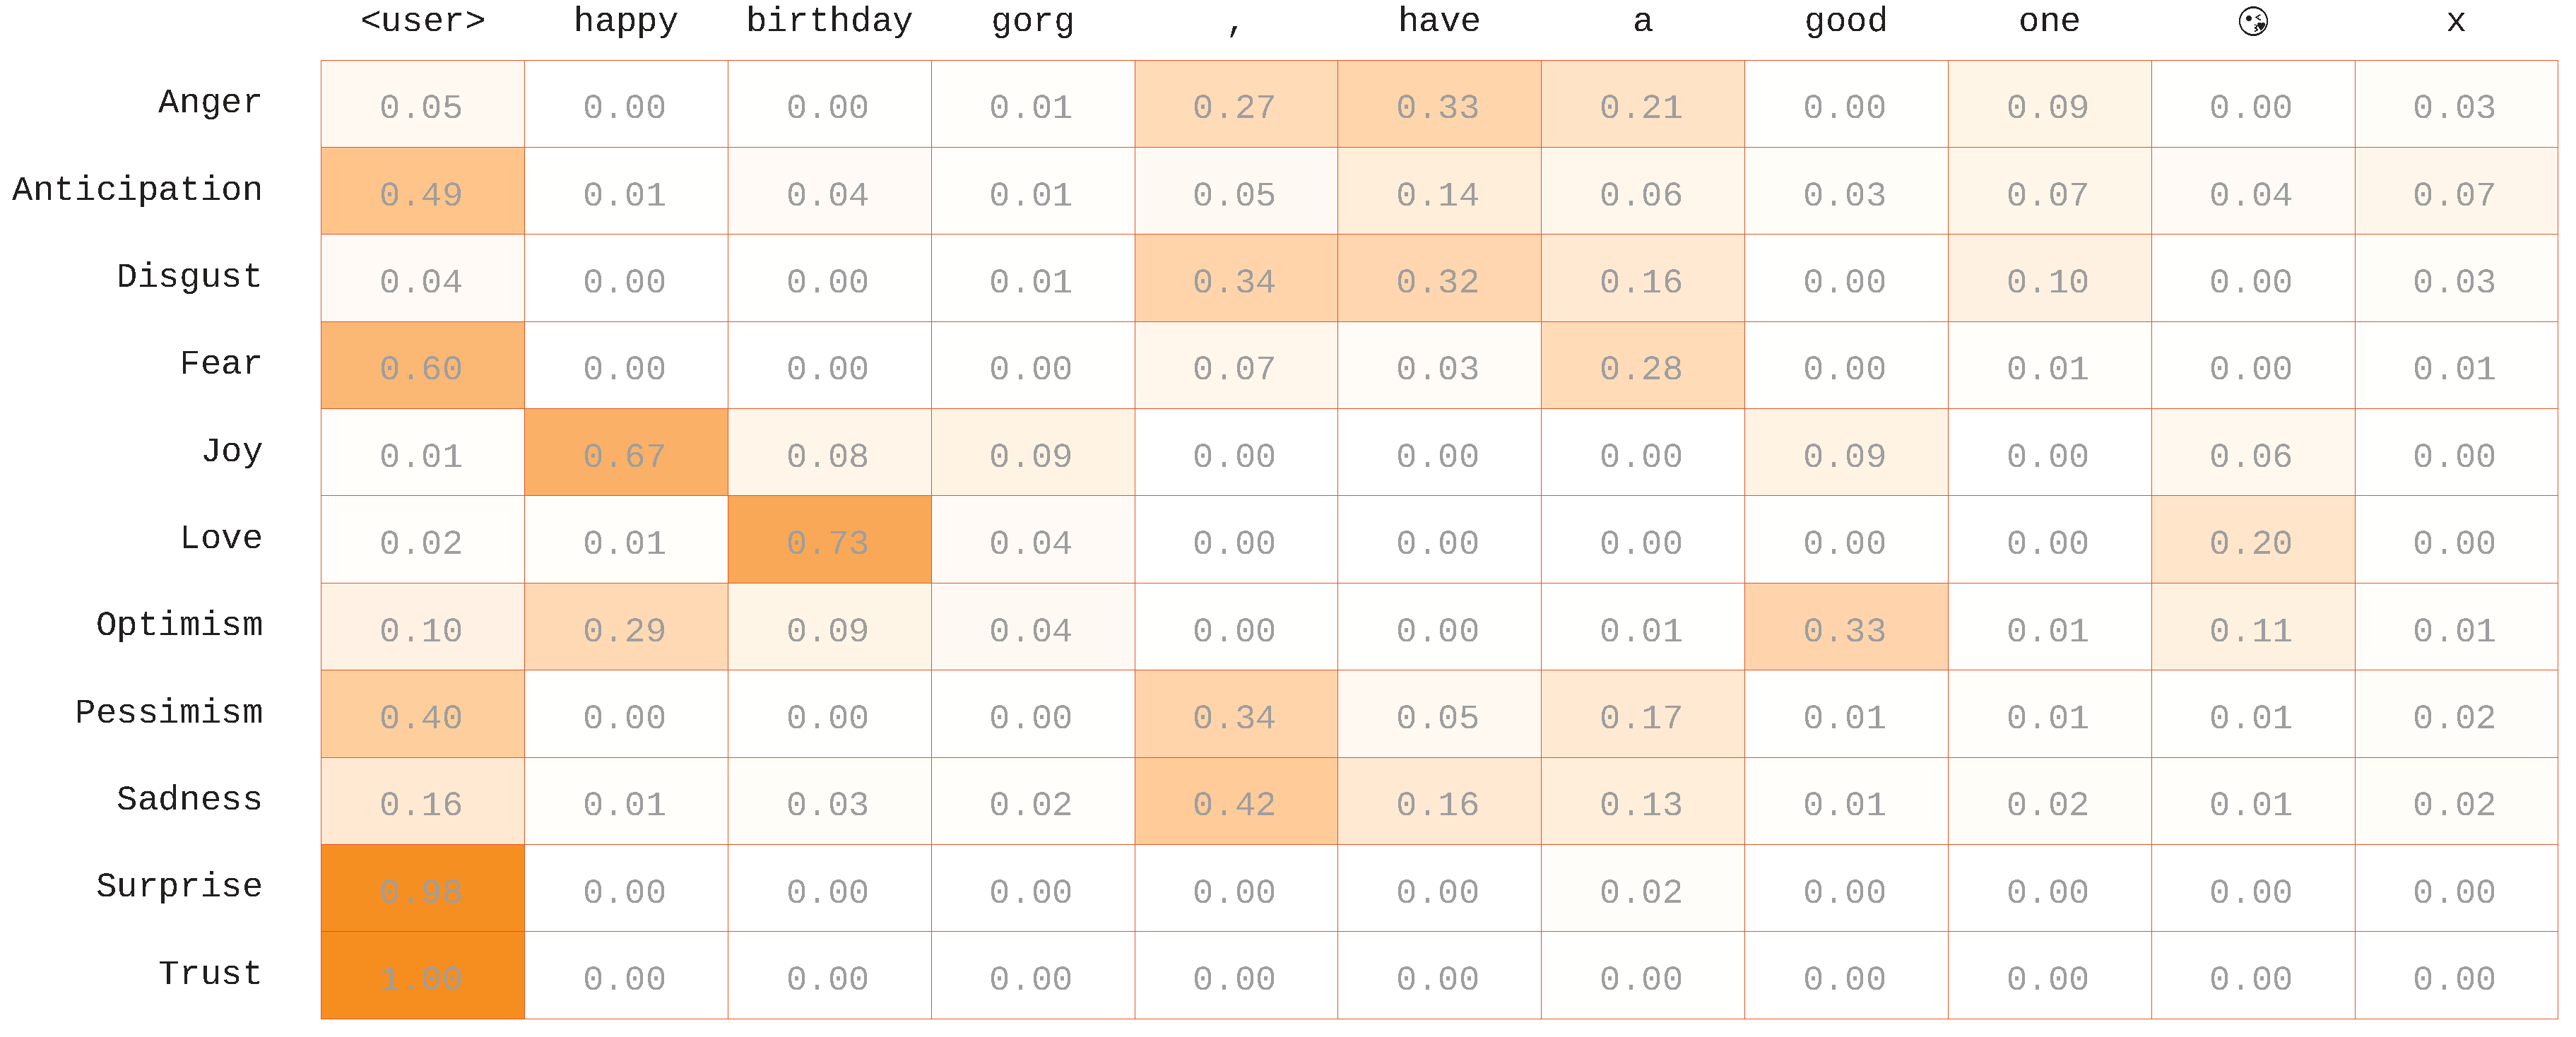Pick the Fear cell showing 0.60
The width and height of the screenshot is (2576, 1037).
click(422, 366)
